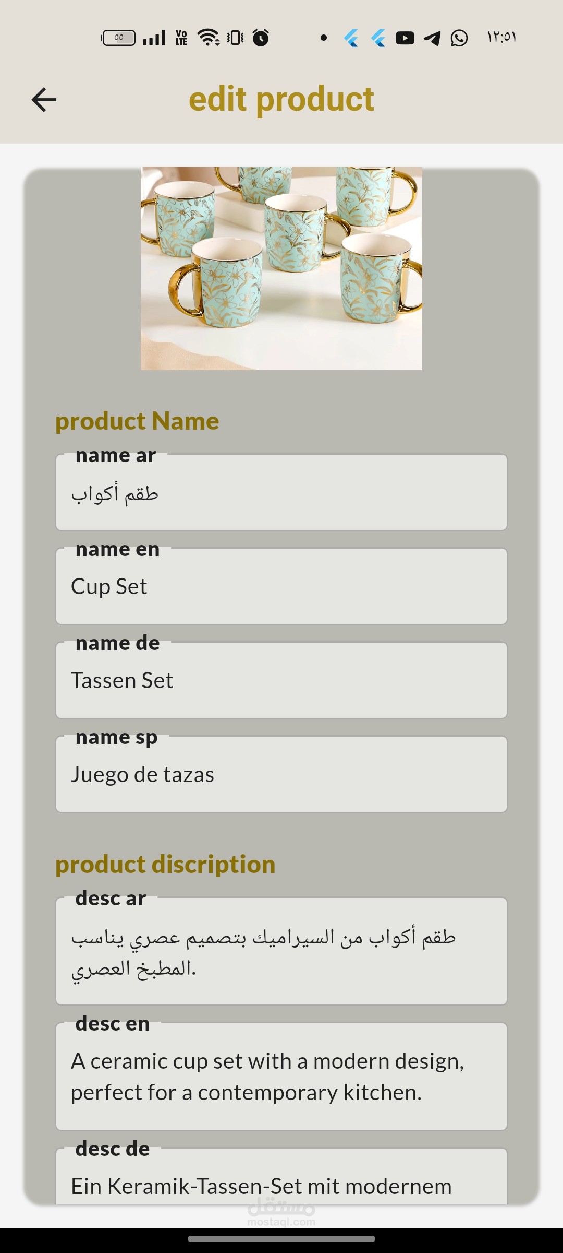Tap the Telegram status bar icon

pyautogui.click(x=432, y=38)
